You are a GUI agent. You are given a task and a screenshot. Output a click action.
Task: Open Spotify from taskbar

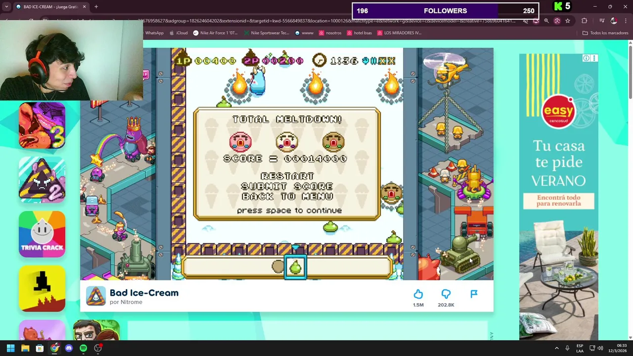[83, 348]
